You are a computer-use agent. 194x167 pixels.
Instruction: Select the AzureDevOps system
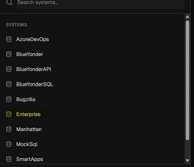(33, 39)
